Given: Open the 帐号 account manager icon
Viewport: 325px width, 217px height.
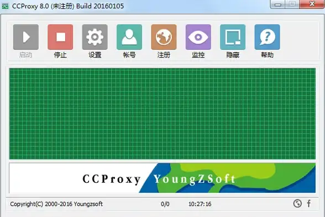Looking at the screenshot, I should point(129,37).
